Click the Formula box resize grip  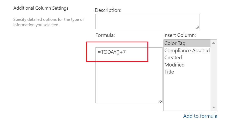point(160,101)
